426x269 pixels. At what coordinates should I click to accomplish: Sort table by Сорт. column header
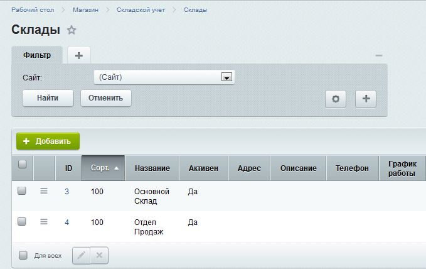[x=103, y=168]
